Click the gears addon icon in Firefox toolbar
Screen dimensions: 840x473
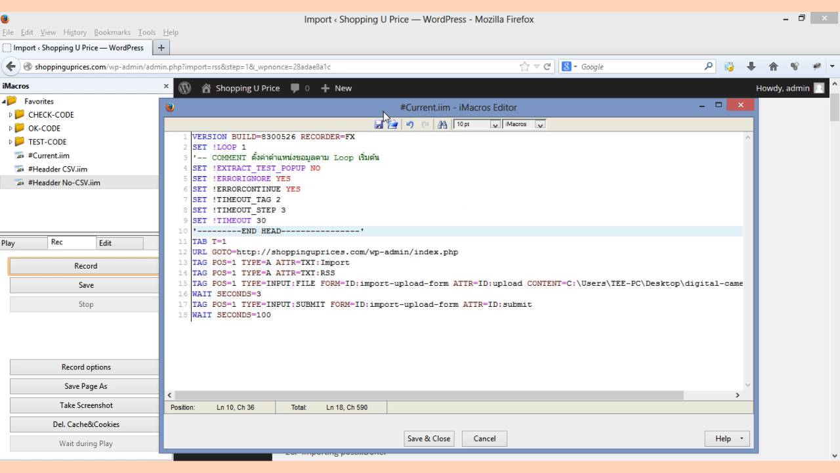795,66
